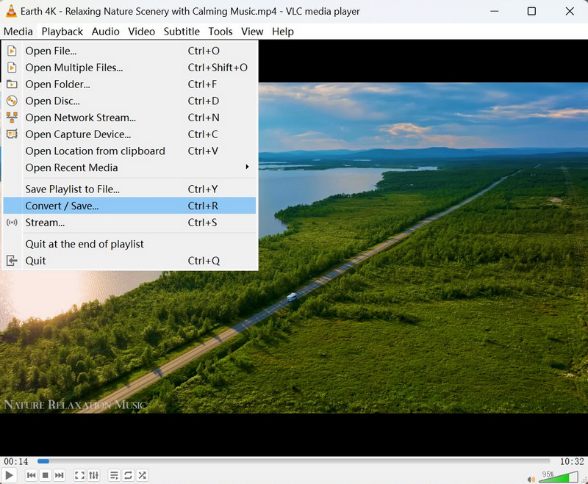This screenshot has height=484, width=588.
Task: Toggle Quit at the end of playlist
Action: tap(130, 244)
